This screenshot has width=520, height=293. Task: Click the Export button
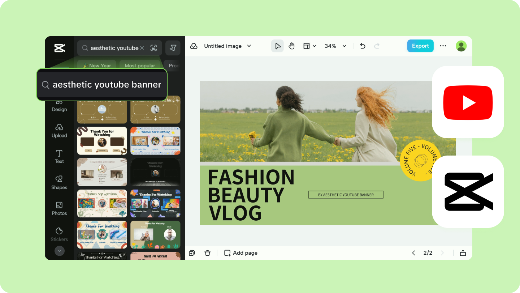(x=420, y=46)
